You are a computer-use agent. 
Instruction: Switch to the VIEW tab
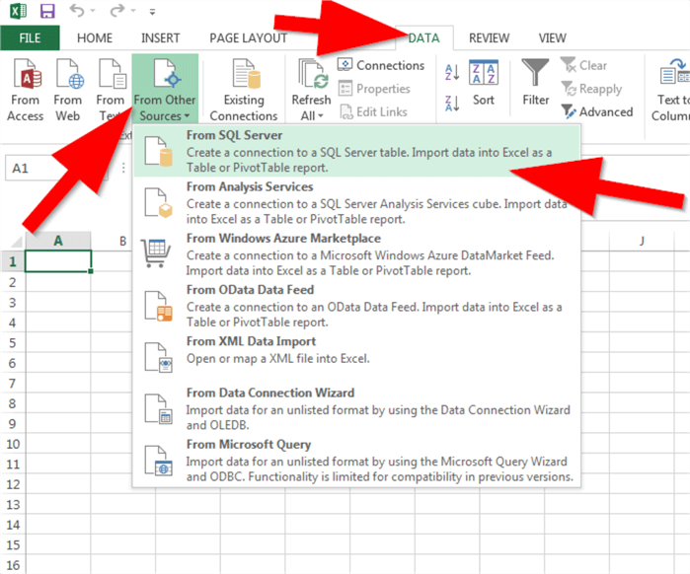point(552,38)
